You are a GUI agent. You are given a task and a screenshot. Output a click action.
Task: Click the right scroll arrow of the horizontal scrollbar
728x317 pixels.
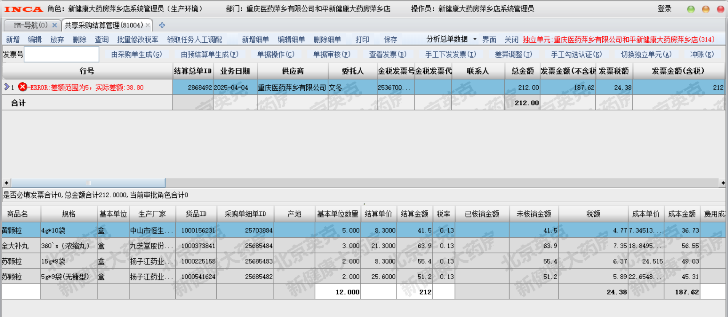point(723,183)
